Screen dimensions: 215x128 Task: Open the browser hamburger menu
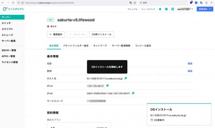(212, 2)
